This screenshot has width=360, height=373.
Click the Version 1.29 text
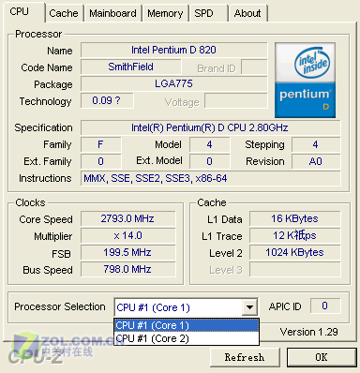[308, 332]
